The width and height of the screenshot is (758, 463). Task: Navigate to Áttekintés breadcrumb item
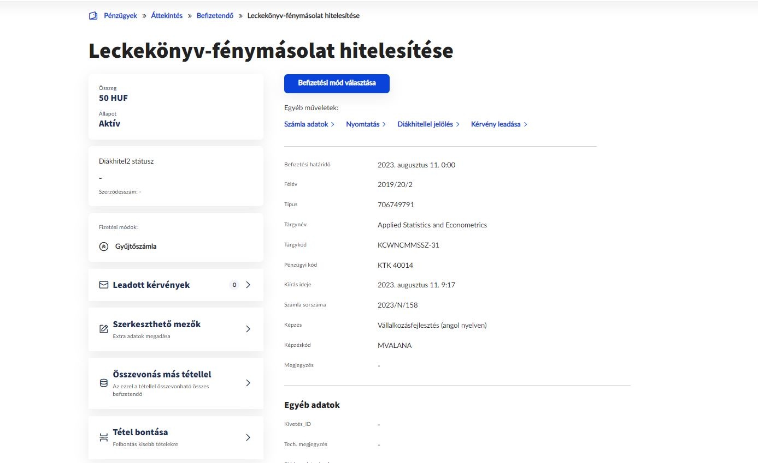pyautogui.click(x=166, y=16)
